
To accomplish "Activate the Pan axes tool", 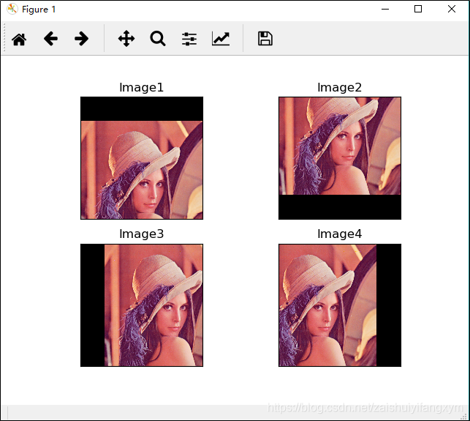I will click(x=126, y=38).
